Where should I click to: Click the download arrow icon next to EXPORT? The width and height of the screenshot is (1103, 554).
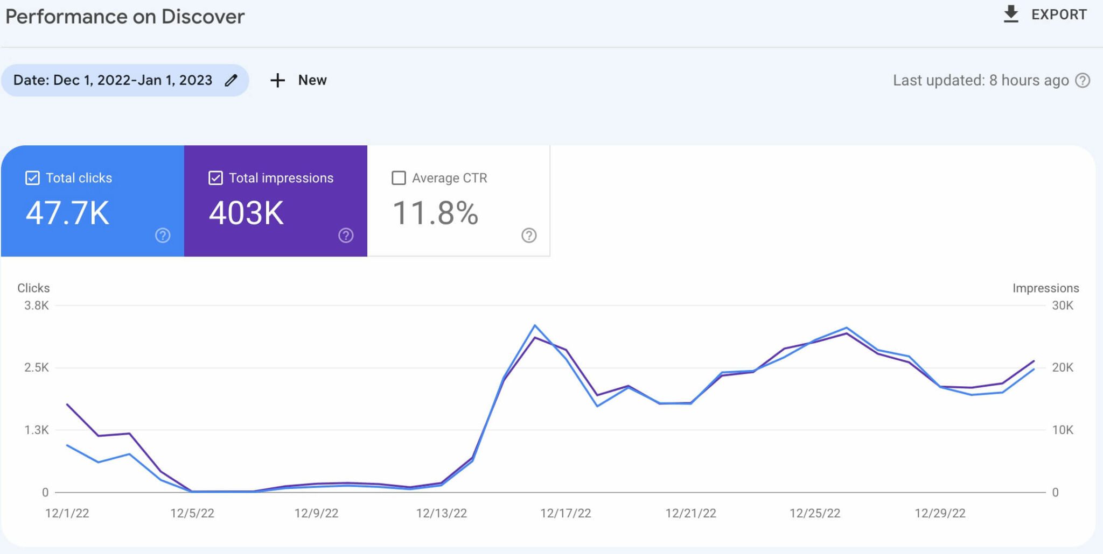(1011, 14)
